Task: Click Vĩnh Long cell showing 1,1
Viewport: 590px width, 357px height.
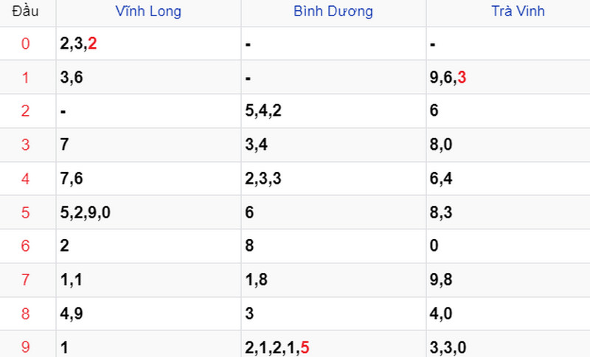Action: pyautogui.click(x=72, y=280)
